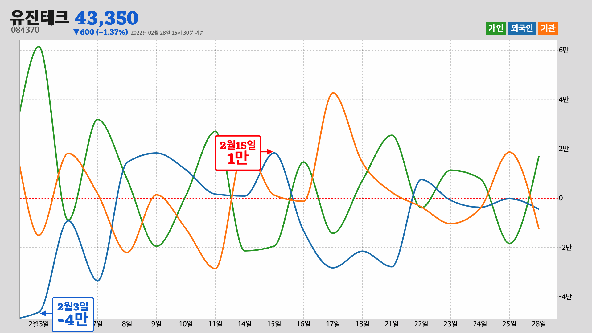Click the blue line trough on 21일
Screen dimensions: 592x333
[392, 266]
